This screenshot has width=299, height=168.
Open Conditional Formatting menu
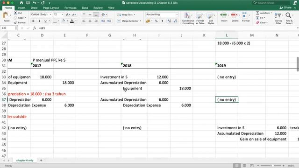click(x=188, y=18)
